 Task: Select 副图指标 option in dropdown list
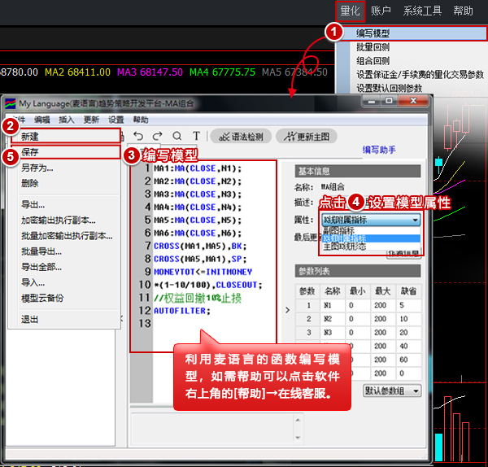[x=338, y=229]
